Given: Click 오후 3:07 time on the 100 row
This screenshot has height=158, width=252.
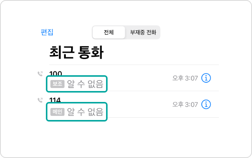Looking at the screenshot, I should [185, 78].
